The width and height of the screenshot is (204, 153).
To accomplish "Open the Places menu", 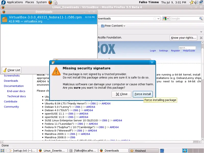I will (x=30, y=2).
